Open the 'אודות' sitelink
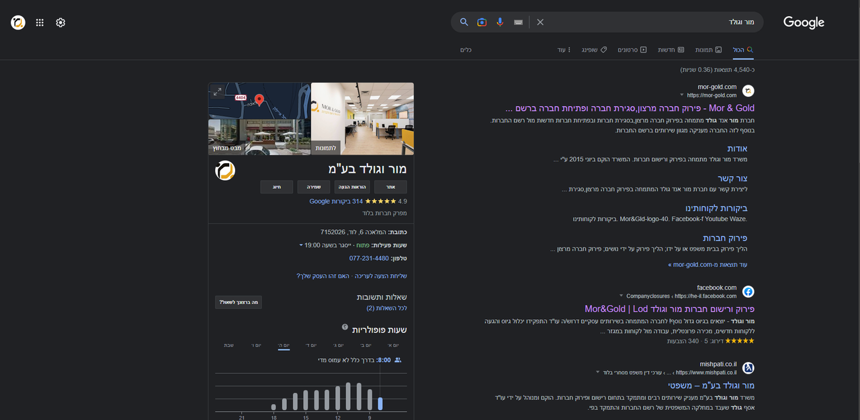This screenshot has height=420, width=860. point(737,149)
